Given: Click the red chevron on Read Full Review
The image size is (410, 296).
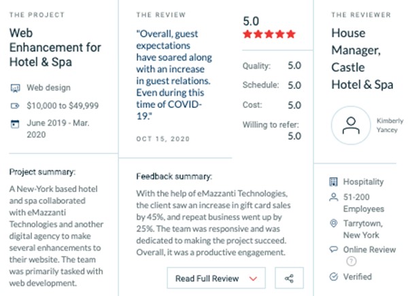Looking at the screenshot, I should [253, 279].
